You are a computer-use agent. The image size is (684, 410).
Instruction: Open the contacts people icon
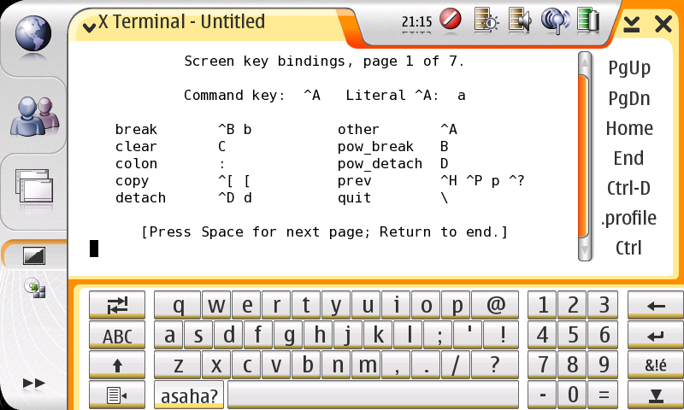(32, 116)
